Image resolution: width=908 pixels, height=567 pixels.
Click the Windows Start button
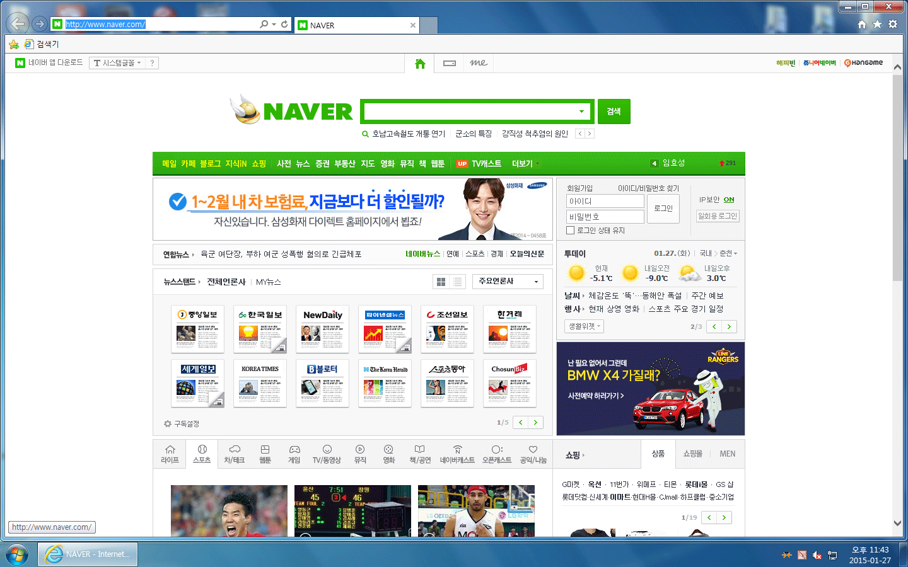17,554
